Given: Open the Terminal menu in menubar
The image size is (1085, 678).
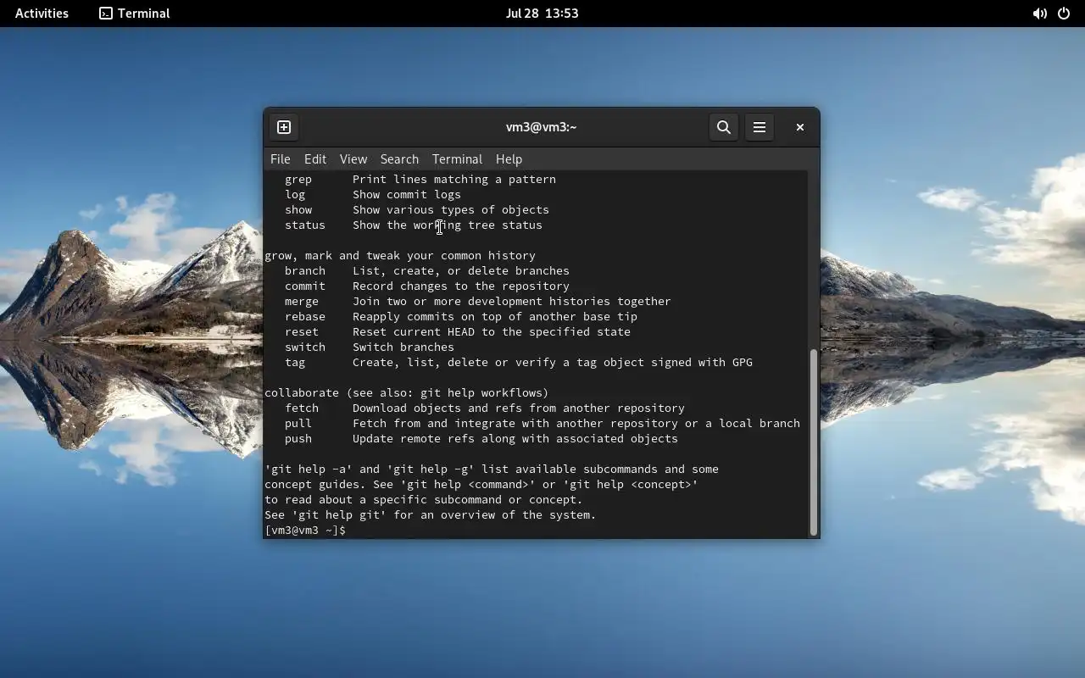Looking at the screenshot, I should tap(457, 159).
